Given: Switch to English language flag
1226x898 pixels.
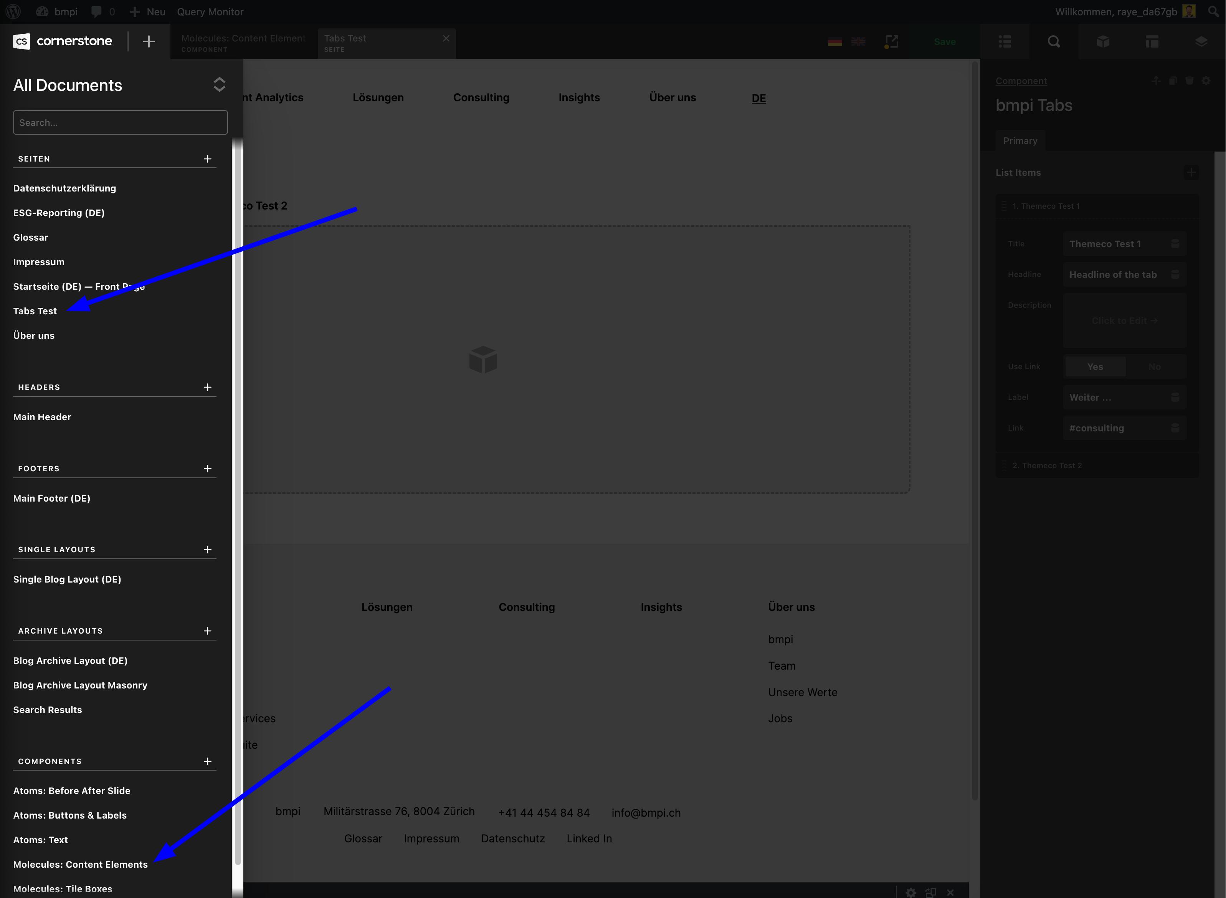Looking at the screenshot, I should (x=858, y=42).
